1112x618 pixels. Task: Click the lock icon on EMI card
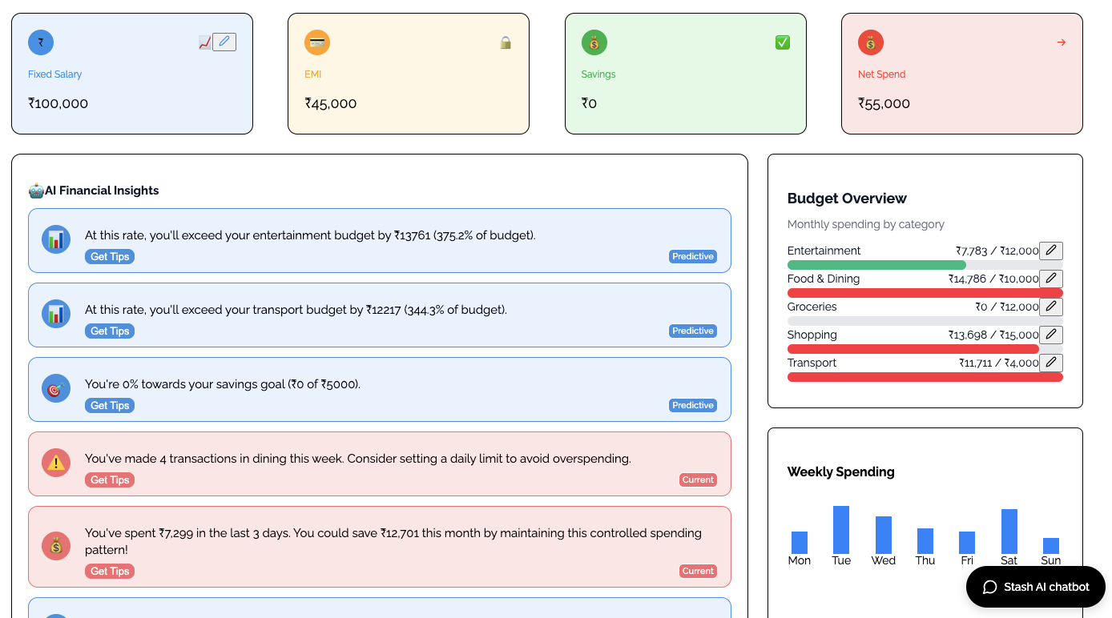(x=506, y=42)
